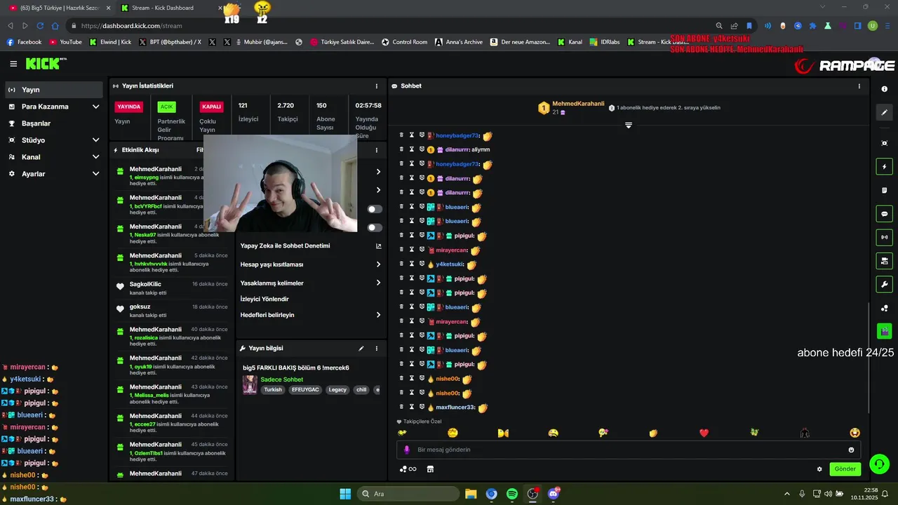Click the purple microphone icon in chat input
Screen dimensions: 898x505
(407, 450)
